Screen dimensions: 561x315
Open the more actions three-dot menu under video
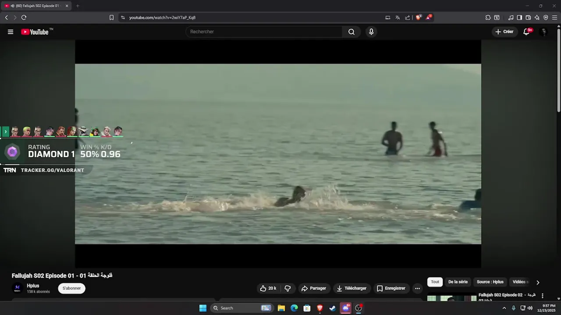(417, 288)
